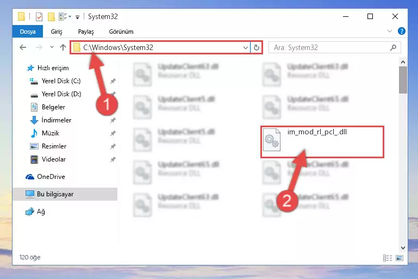Click the pin icon beside Resimler
The height and width of the screenshot is (279, 418).
(x=113, y=146)
